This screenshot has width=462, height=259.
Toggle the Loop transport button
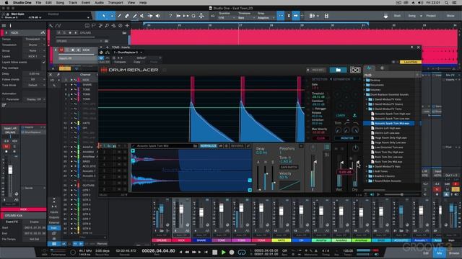coord(242,252)
